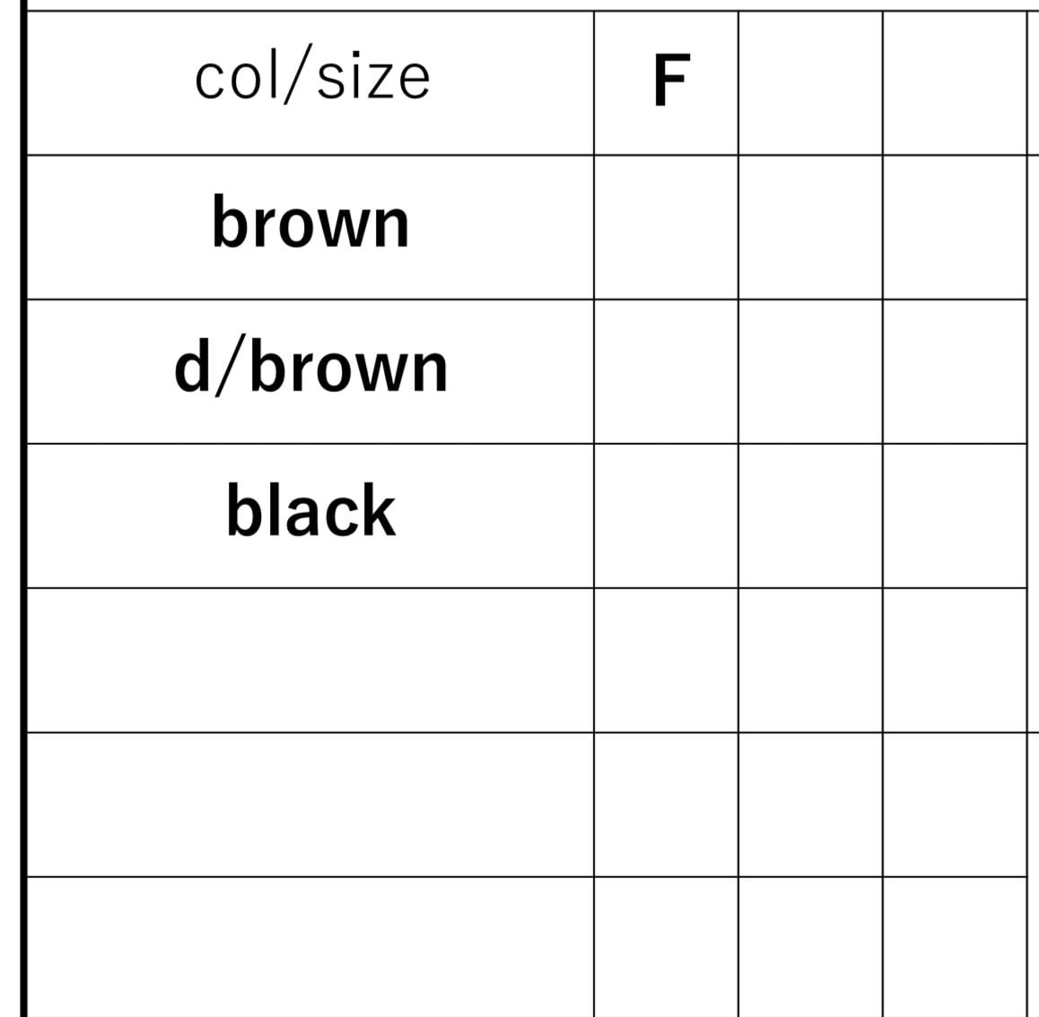The width and height of the screenshot is (1039, 1017).
Task: Click the d/brown row cell under F
Action: [x=666, y=371]
